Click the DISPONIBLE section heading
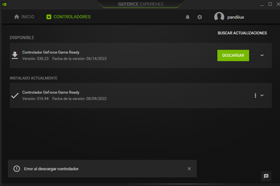The height and width of the screenshot is (186, 280). (22, 38)
